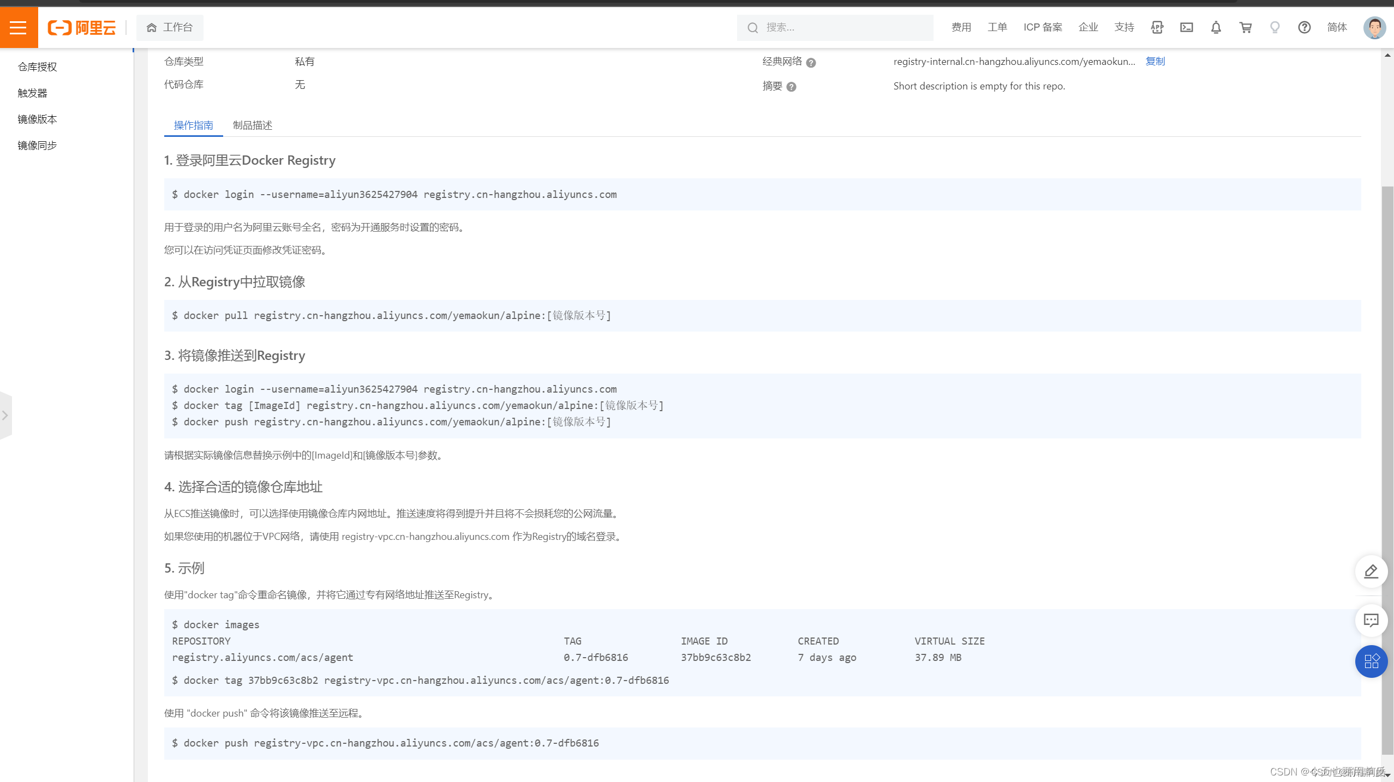Open the floating chat feedback button
1394x782 pixels.
click(1371, 620)
